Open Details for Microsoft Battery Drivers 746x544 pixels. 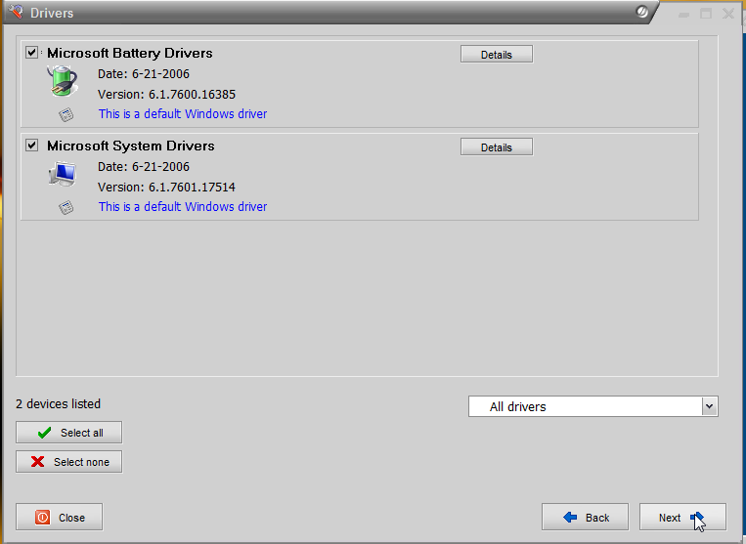click(x=496, y=55)
